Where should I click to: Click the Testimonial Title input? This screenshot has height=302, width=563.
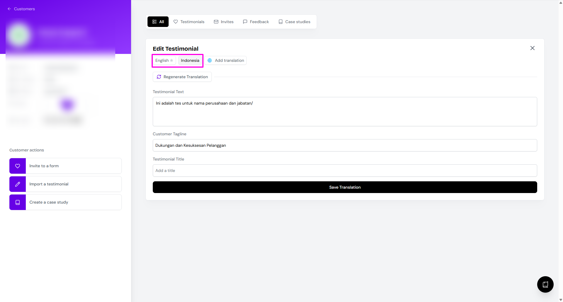point(345,171)
